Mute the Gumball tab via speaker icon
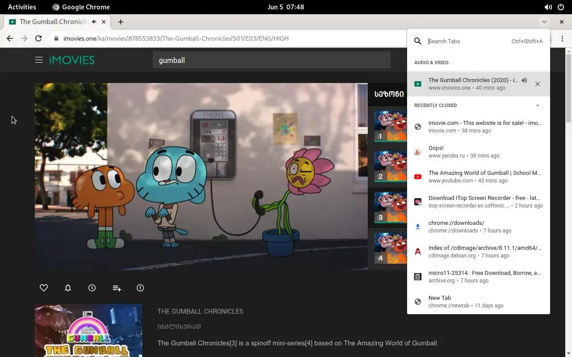Image resolution: width=572 pixels, height=357 pixels. [x=94, y=21]
